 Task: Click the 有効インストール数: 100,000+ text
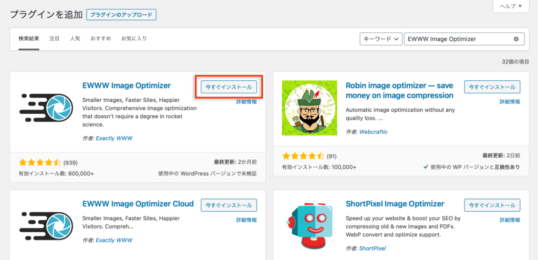(319, 167)
